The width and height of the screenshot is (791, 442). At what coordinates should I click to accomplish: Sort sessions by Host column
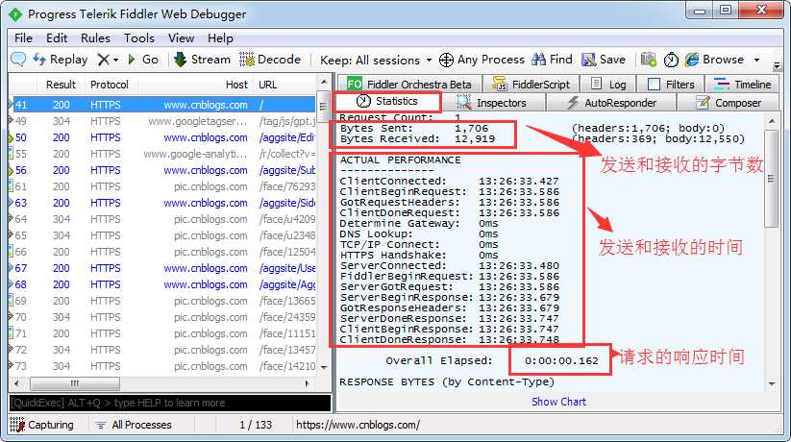click(195, 85)
